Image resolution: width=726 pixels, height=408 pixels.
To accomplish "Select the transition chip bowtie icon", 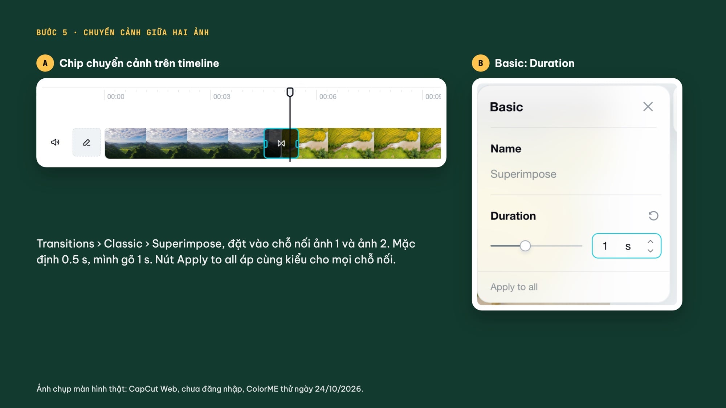I will coord(281,144).
